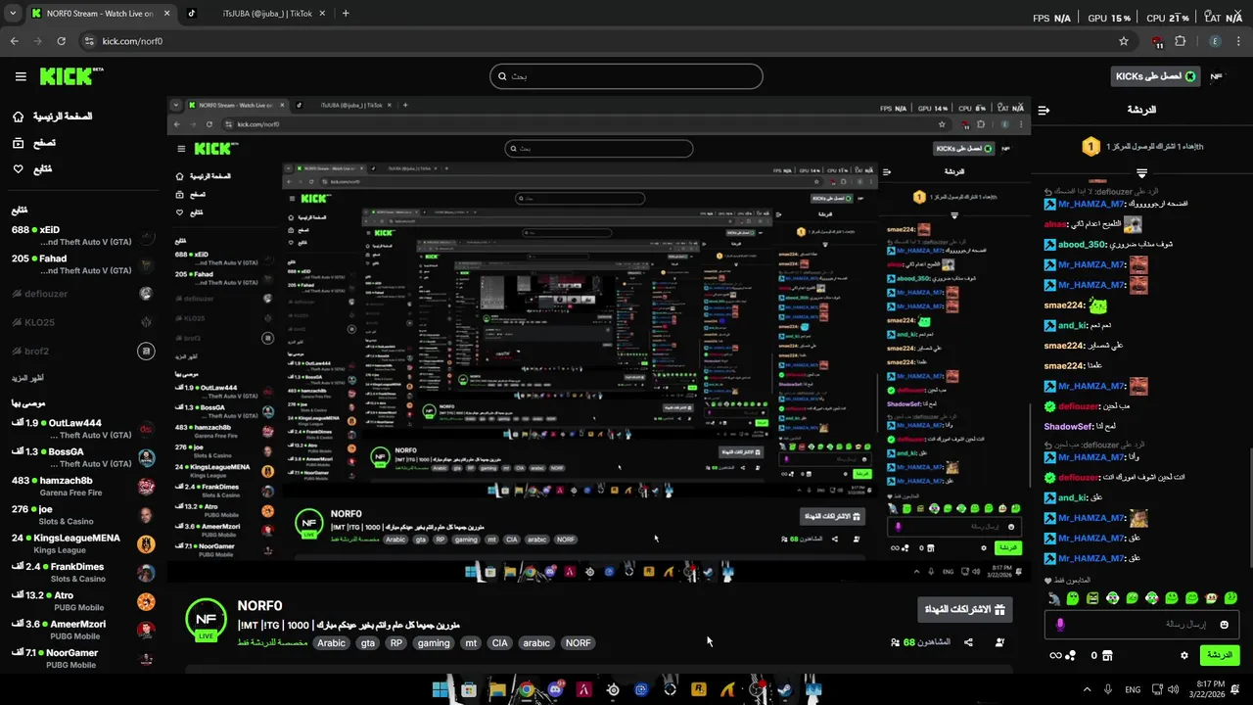Show hidden system tray icons

pos(1087,689)
